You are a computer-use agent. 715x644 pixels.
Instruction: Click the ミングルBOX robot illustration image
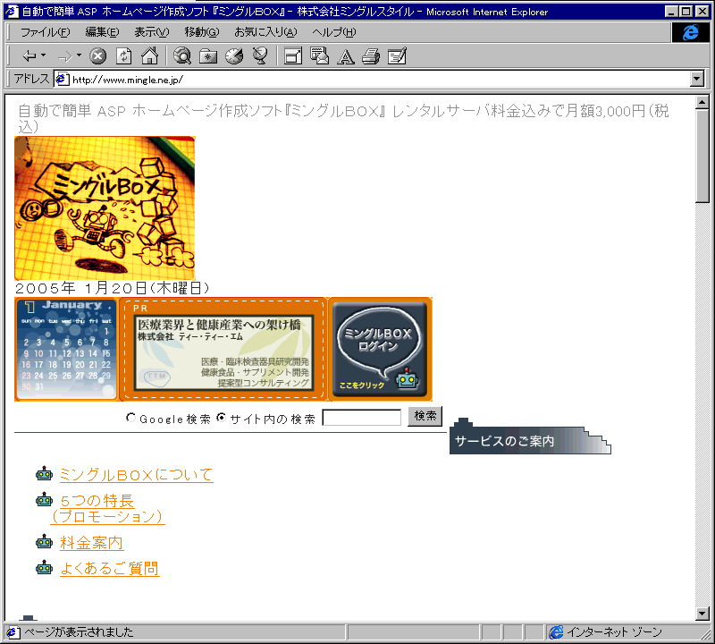click(105, 208)
